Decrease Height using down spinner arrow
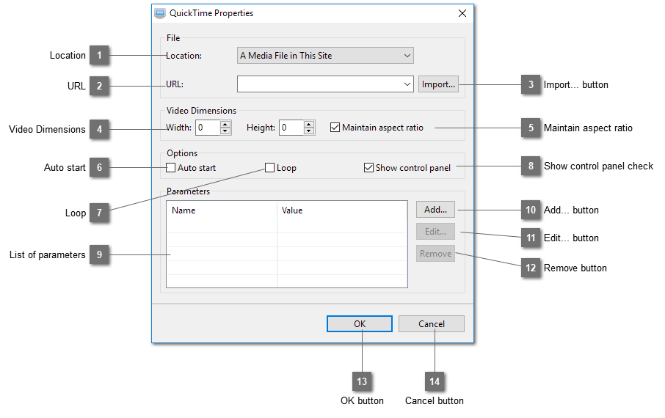This screenshot has height=418, width=665. click(309, 131)
